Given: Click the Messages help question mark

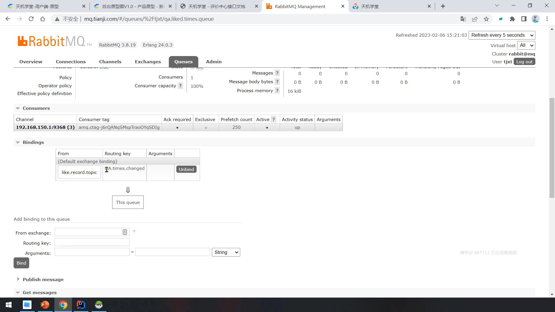Looking at the screenshot, I should [277, 73].
